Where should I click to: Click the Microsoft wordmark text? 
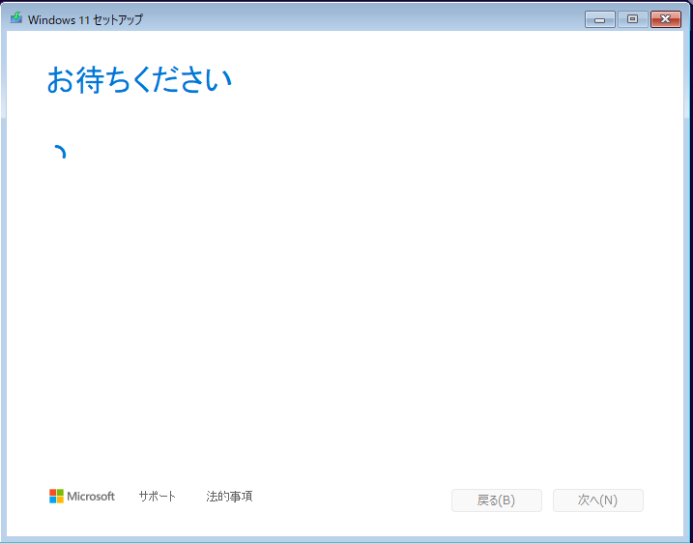click(x=91, y=497)
